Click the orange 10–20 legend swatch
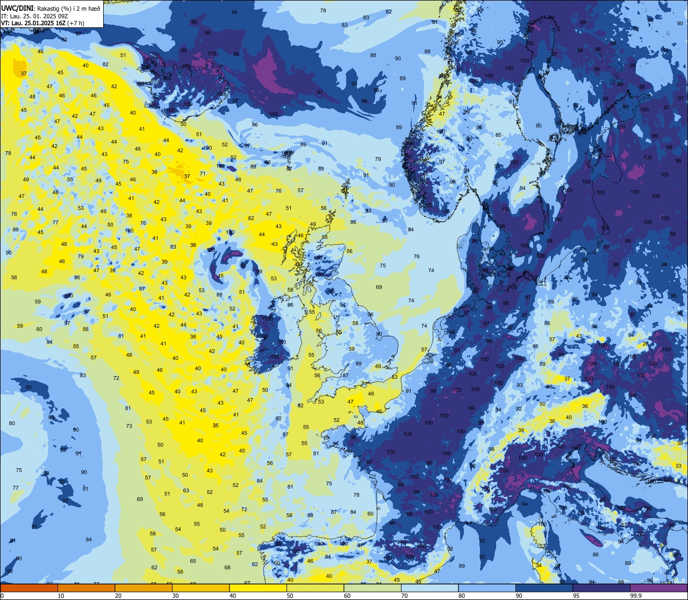 pyautogui.click(x=86, y=588)
